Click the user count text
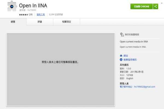 56,14
